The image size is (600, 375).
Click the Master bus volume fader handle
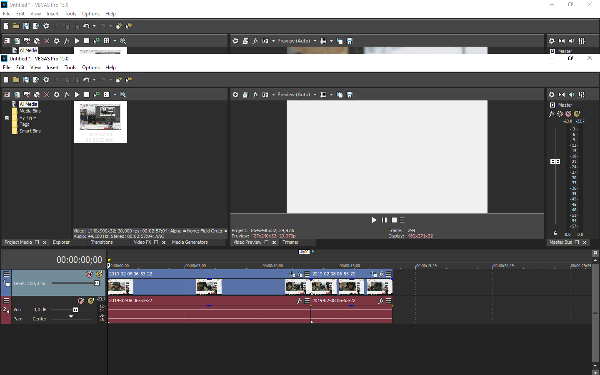[x=555, y=161]
